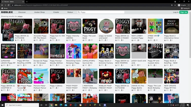Launch Discord from the taskbar

pos(105,105)
